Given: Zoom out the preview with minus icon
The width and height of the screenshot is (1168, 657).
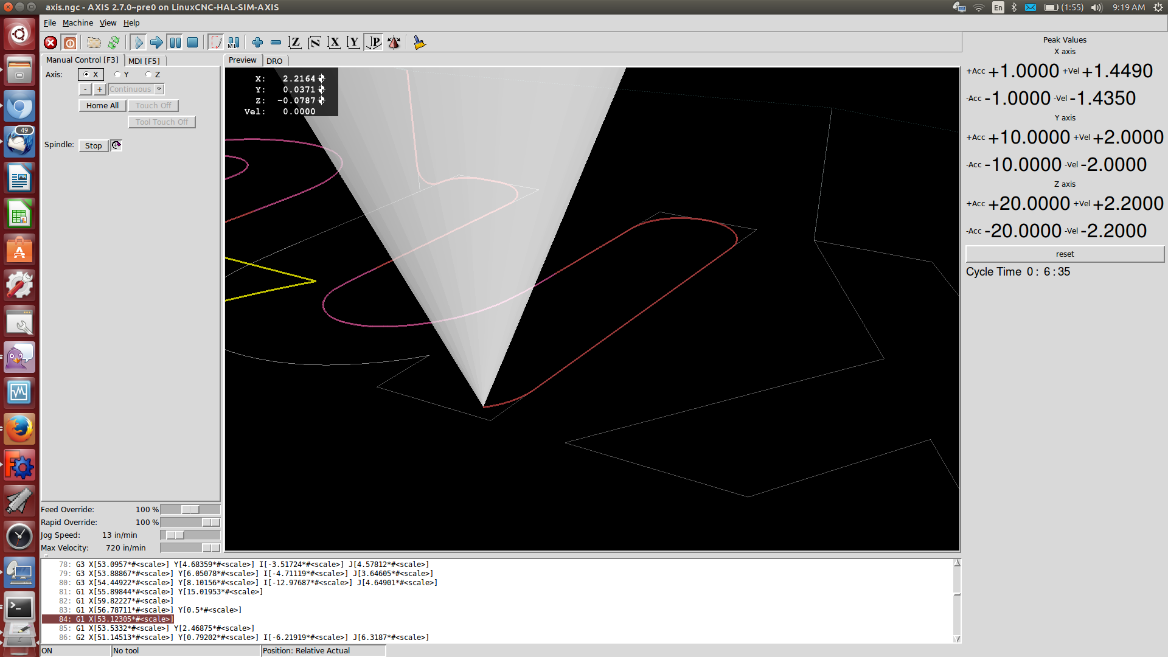Looking at the screenshot, I should (x=276, y=43).
